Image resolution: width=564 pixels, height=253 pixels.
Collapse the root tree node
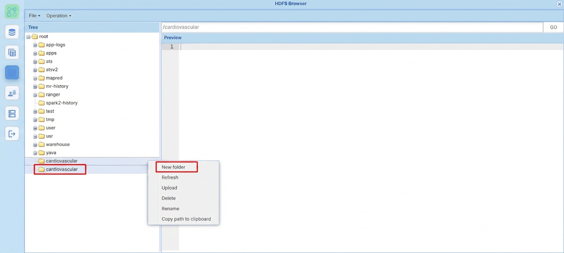tap(29, 37)
